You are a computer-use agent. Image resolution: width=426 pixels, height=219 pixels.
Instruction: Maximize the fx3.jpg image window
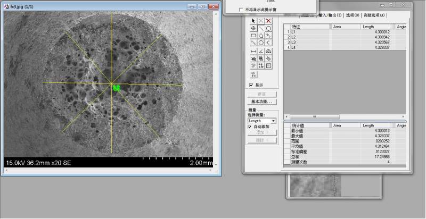(203, 7)
